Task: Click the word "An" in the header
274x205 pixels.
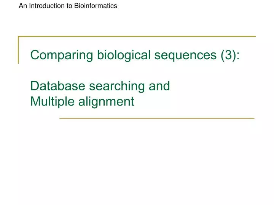Action: pyautogui.click(x=23, y=6)
